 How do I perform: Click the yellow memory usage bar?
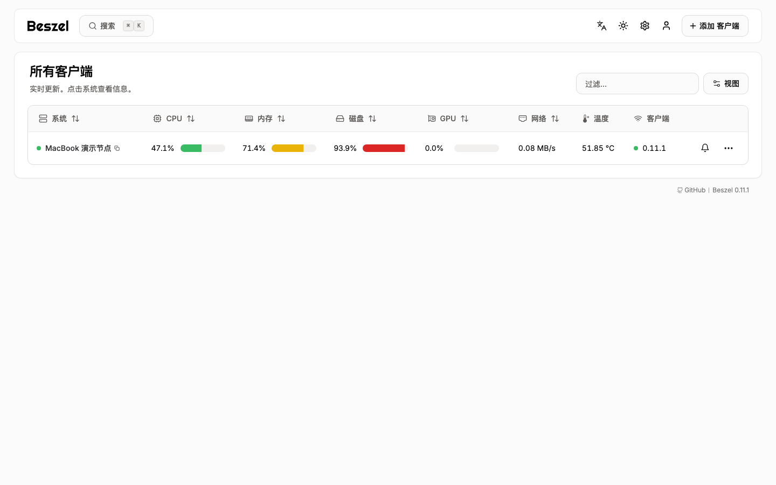pos(294,148)
